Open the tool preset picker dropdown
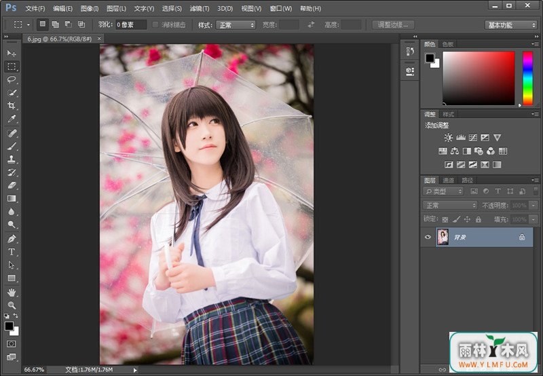Image resolution: width=543 pixels, height=376 pixels. coord(29,24)
